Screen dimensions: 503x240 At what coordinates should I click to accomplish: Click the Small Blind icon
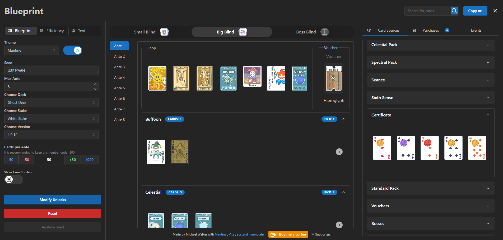[164, 32]
